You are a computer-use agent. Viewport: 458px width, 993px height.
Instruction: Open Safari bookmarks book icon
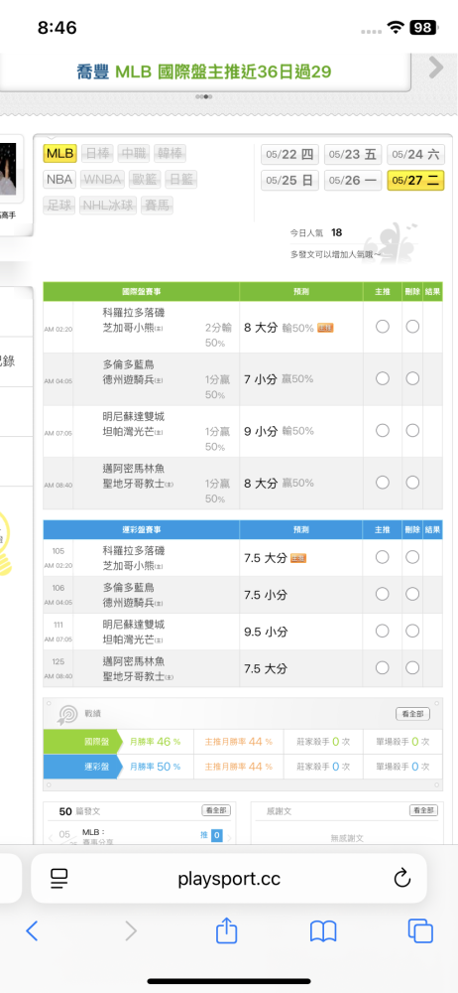322,931
